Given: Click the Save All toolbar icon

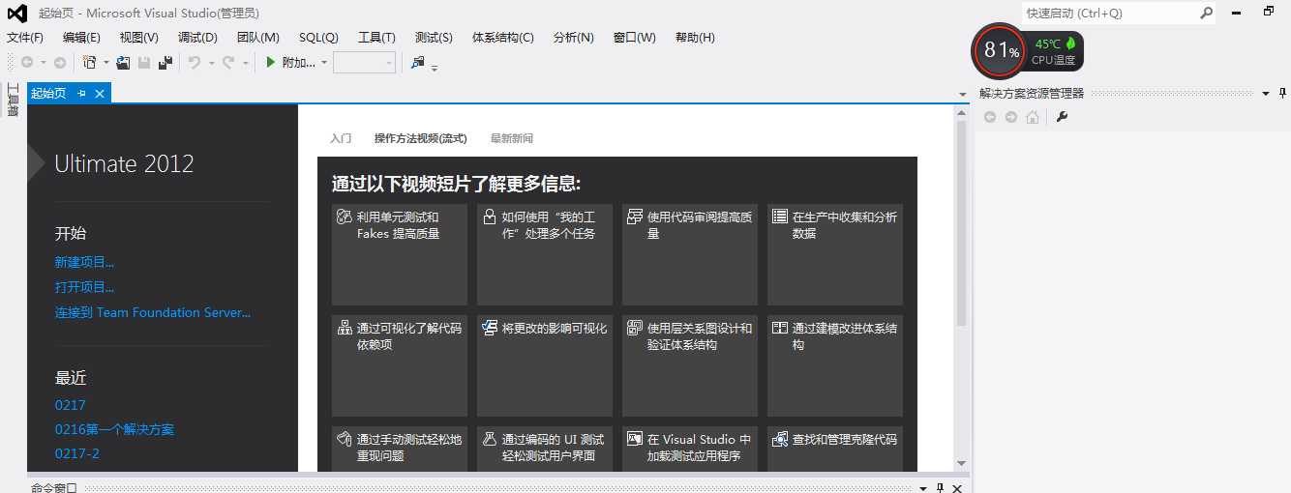Looking at the screenshot, I should 165,63.
